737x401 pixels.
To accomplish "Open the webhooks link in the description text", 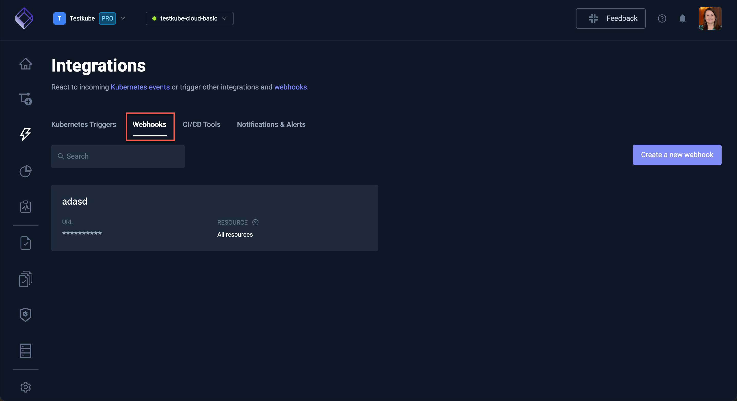I will (290, 87).
